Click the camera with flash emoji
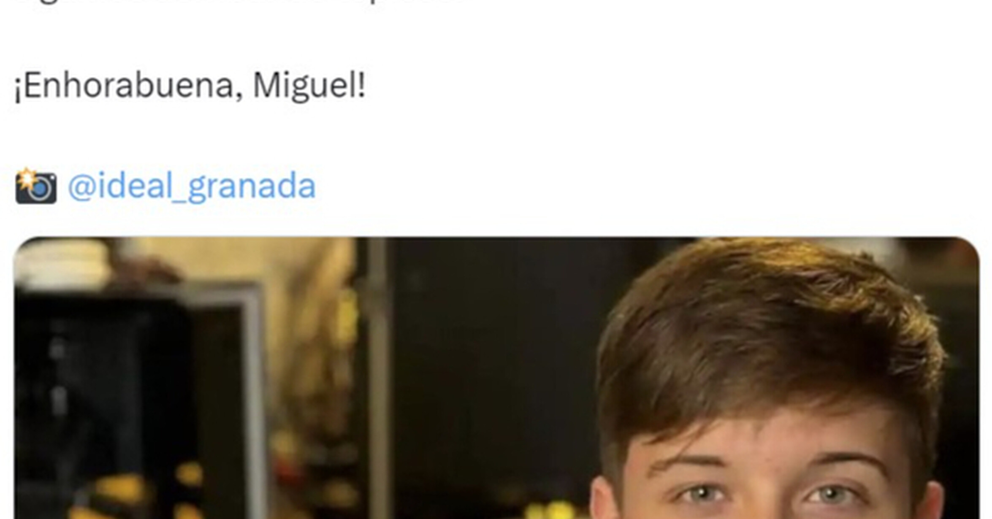Viewport: 992px width, 519px height. pyautogui.click(x=35, y=186)
